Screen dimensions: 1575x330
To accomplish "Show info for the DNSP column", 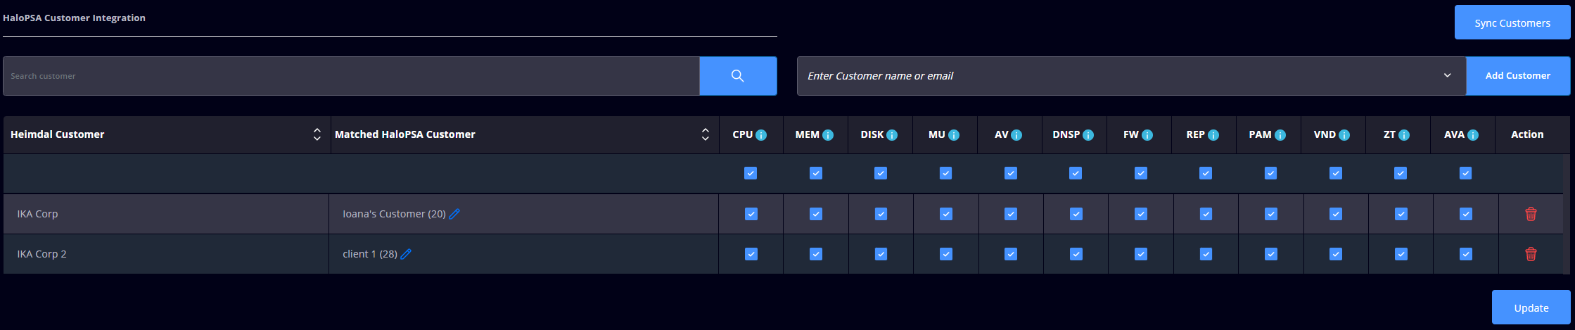I will coord(1088,135).
